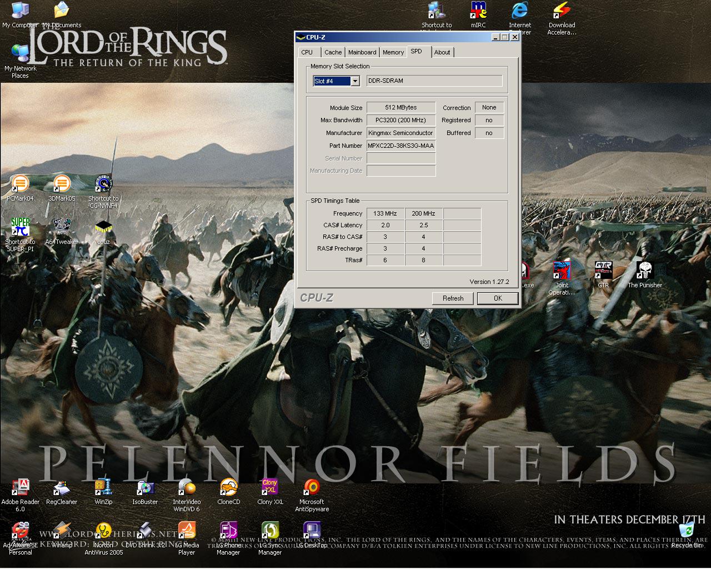Launch Norton AntiVirus 2005 icon

tap(103, 538)
